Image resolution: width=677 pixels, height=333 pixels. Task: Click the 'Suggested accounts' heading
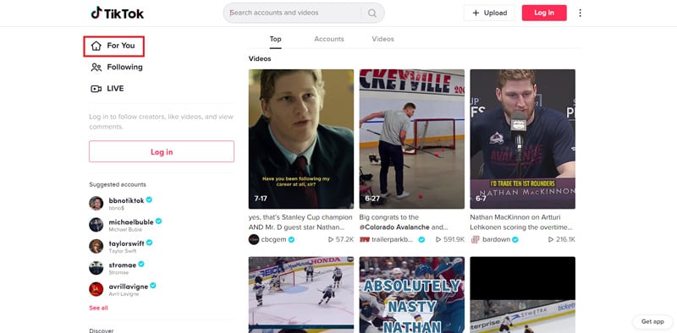[x=118, y=184]
